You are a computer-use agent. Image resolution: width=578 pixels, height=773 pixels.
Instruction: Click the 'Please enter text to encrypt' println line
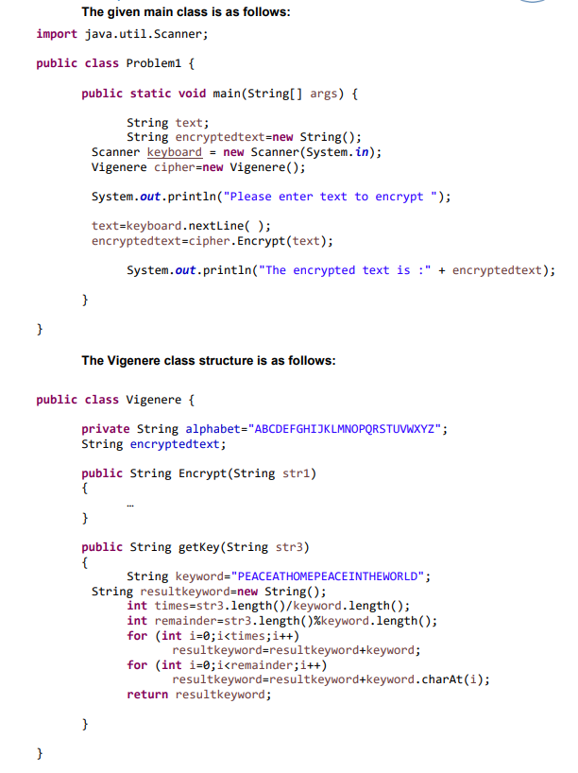point(271,197)
